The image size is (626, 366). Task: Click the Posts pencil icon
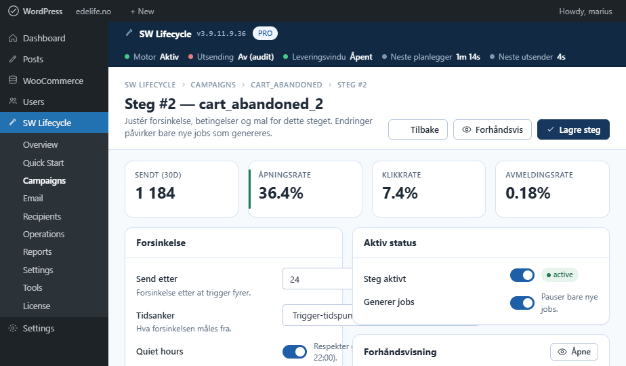(x=13, y=60)
